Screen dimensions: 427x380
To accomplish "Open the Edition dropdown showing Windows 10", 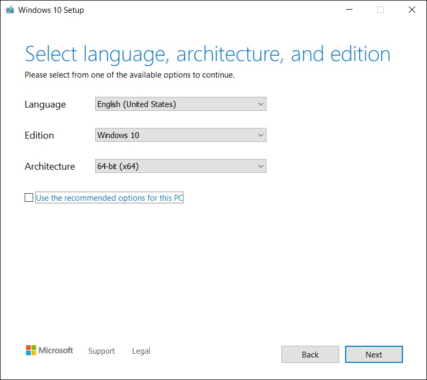I will (x=180, y=135).
